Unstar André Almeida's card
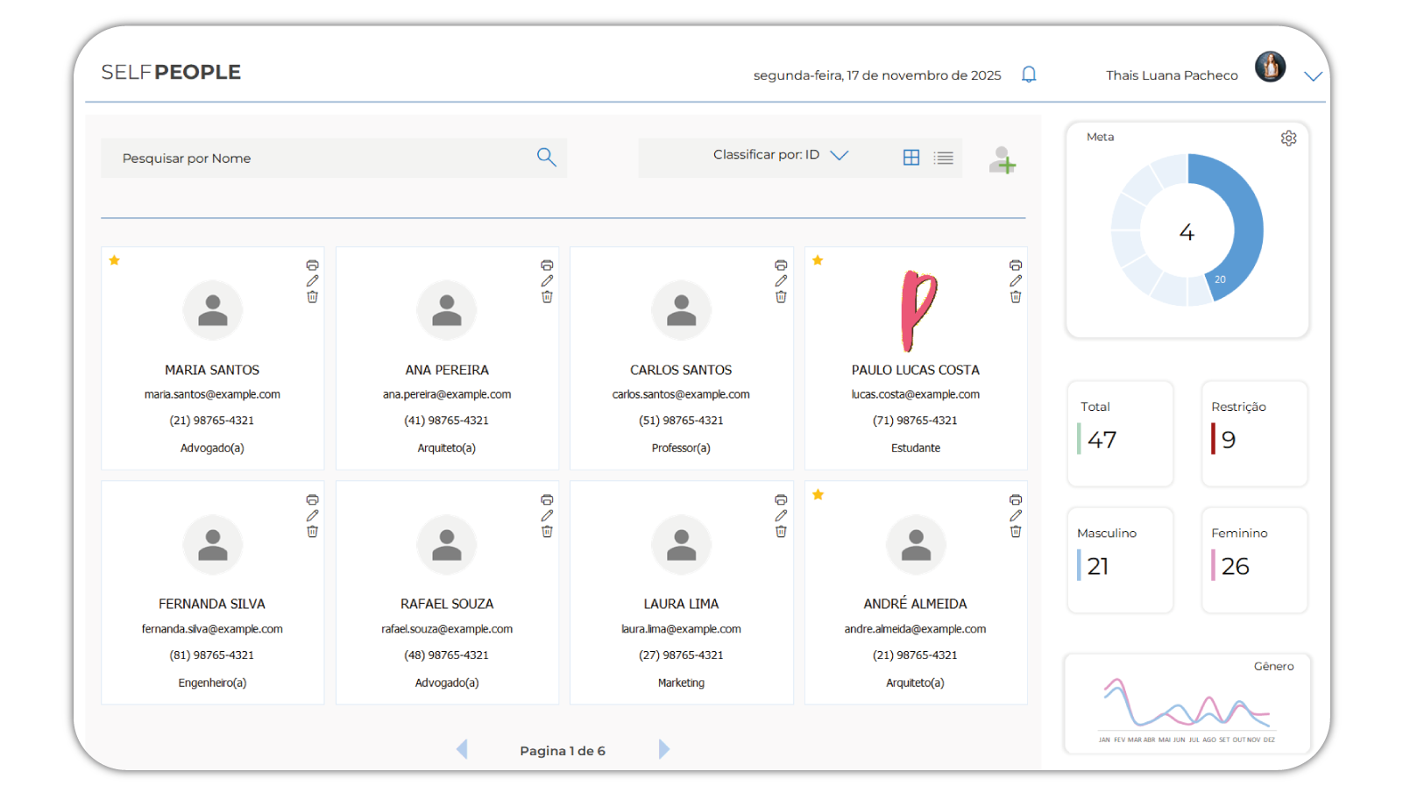The width and height of the screenshot is (1403, 807). (818, 495)
